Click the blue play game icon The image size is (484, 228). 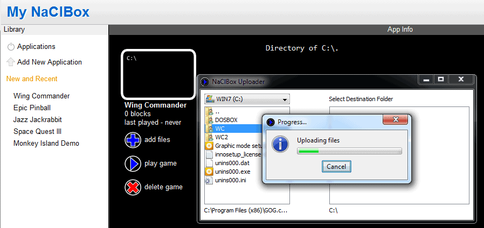(x=133, y=163)
